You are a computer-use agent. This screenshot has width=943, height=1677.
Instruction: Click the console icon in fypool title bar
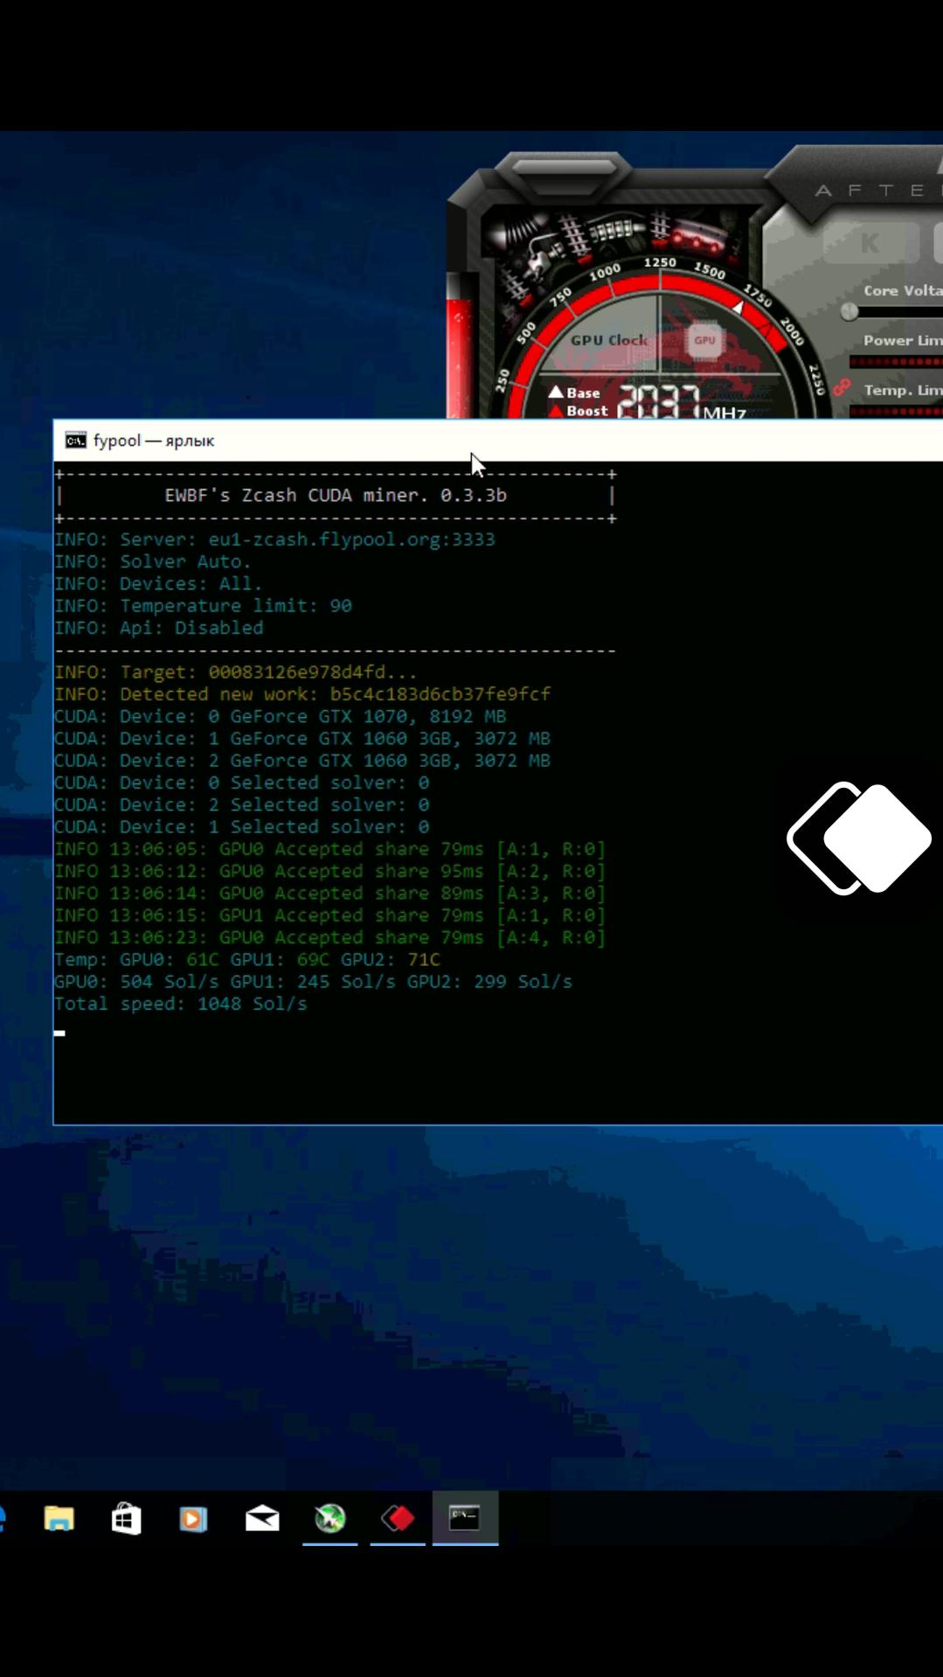76,440
